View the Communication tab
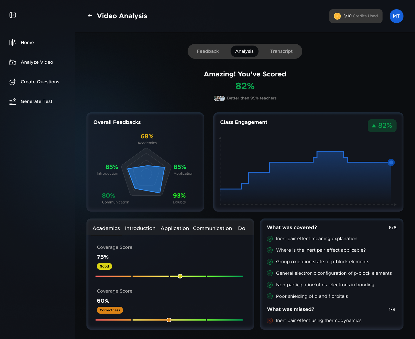 pyautogui.click(x=212, y=228)
